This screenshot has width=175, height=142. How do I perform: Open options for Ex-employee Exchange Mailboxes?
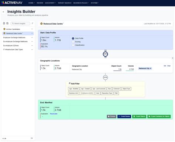(x=32, y=42)
